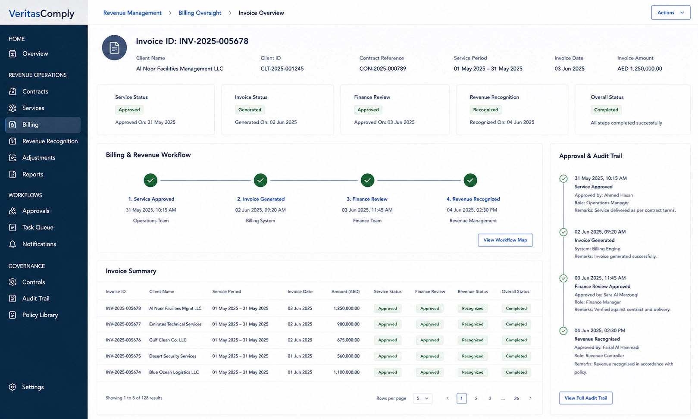Click the Notifications bell icon
The height and width of the screenshot is (419, 698).
pos(13,244)
